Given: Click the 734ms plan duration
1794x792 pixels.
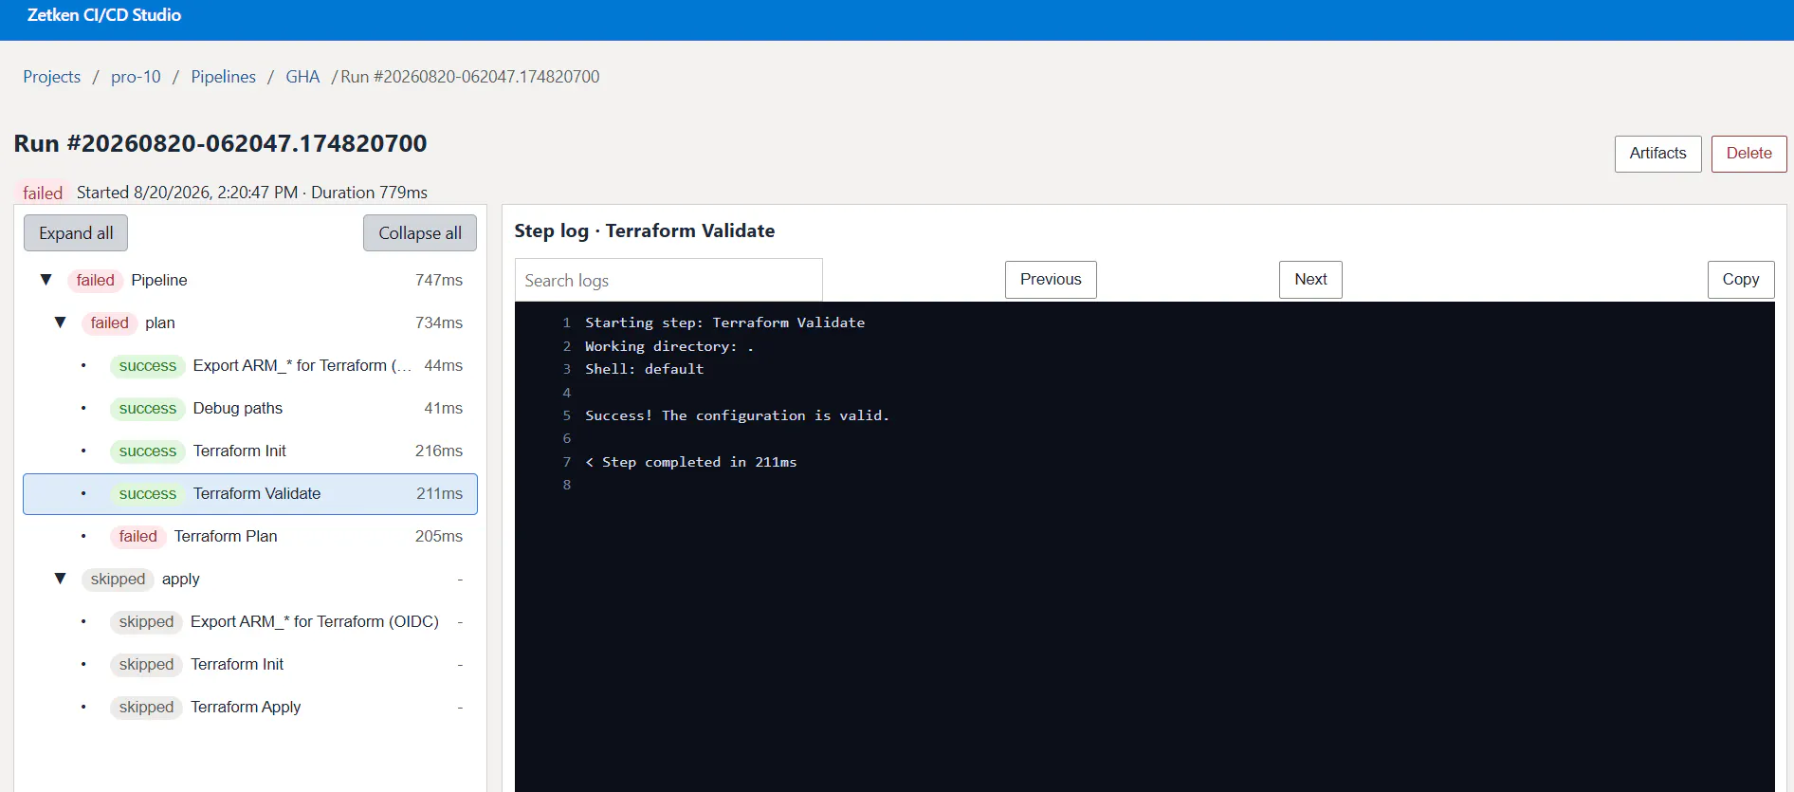Looking at the screenshot, I should tap(439, 322).
